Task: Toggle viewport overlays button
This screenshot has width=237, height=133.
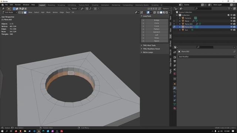Action: tap(148, 13)
